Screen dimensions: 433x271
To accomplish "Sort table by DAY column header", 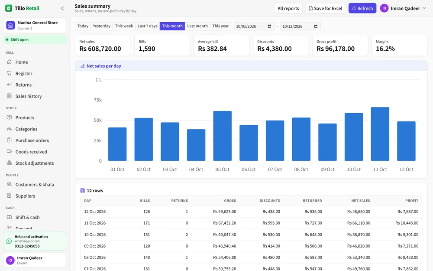I will (87, 200).
